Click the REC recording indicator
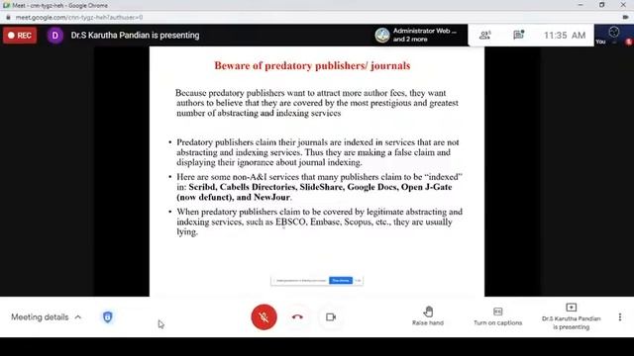This screenshot has height=356, width=634. pos(20,36)
